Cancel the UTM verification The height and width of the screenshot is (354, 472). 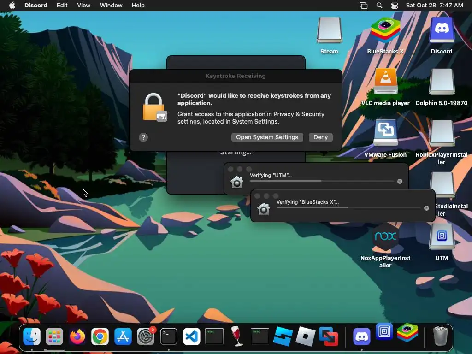click(400, 181)
